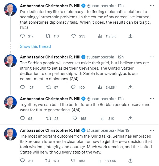Open more options on the (4/4) tweet
Image resolution: width=159 pixels, height=166 pixels.
152,99
